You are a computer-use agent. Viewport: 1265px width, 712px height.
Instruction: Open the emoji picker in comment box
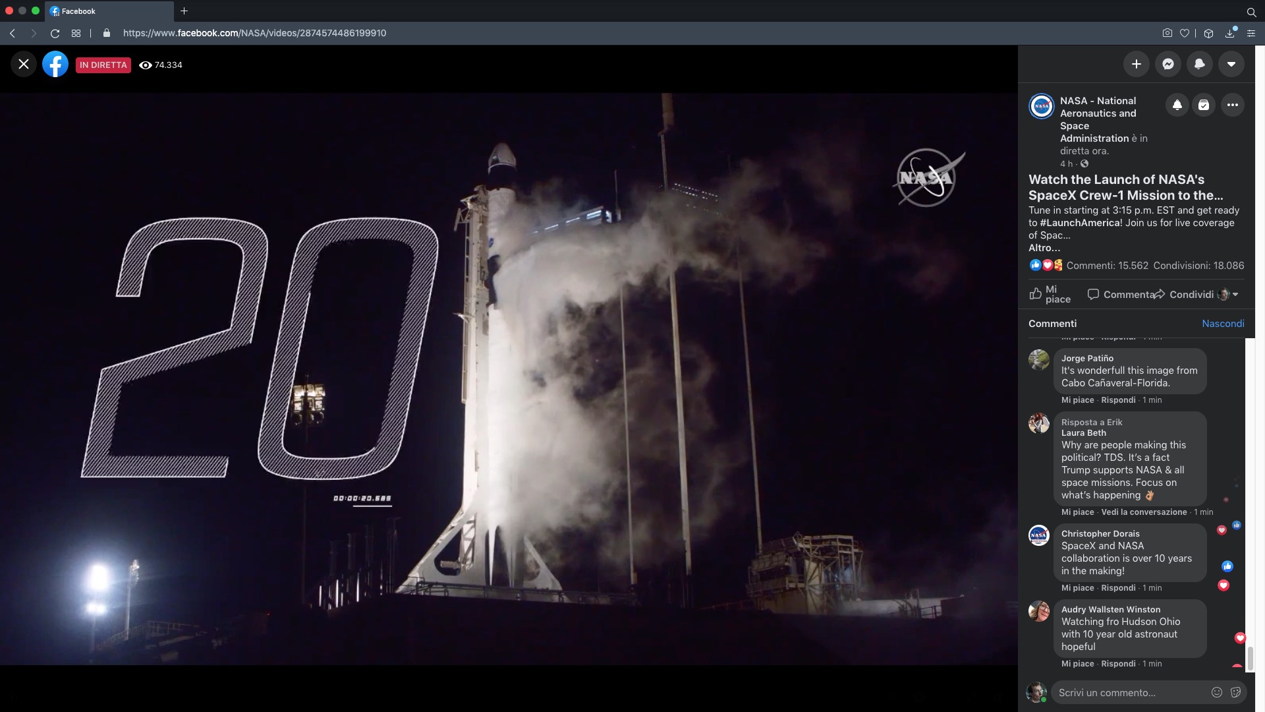coord(1217,692)
